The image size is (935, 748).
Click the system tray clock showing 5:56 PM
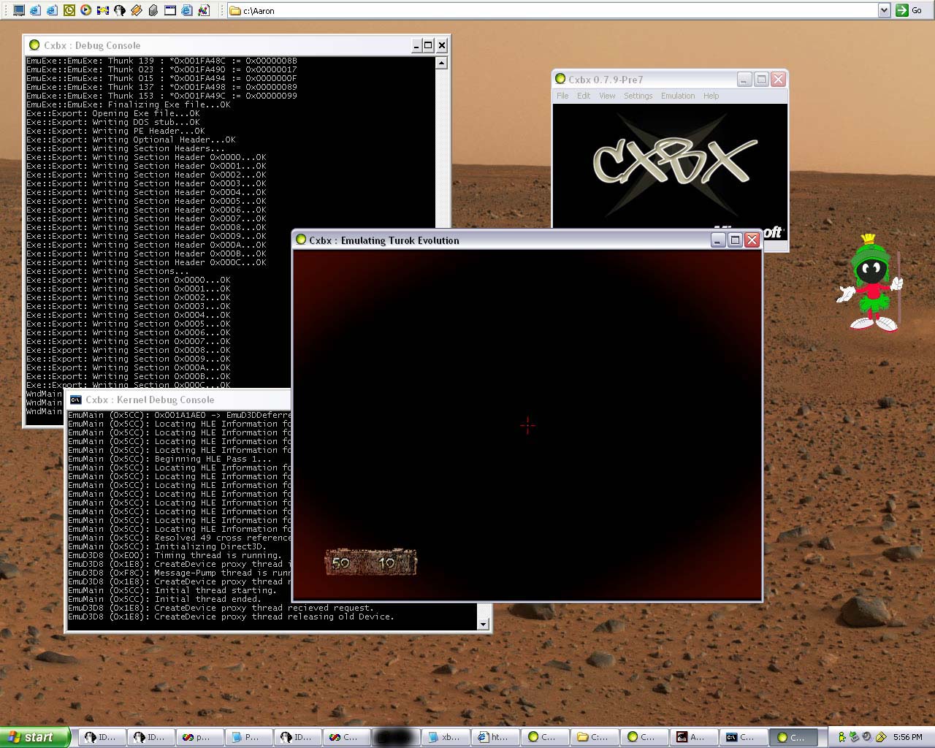pos(907,737)
